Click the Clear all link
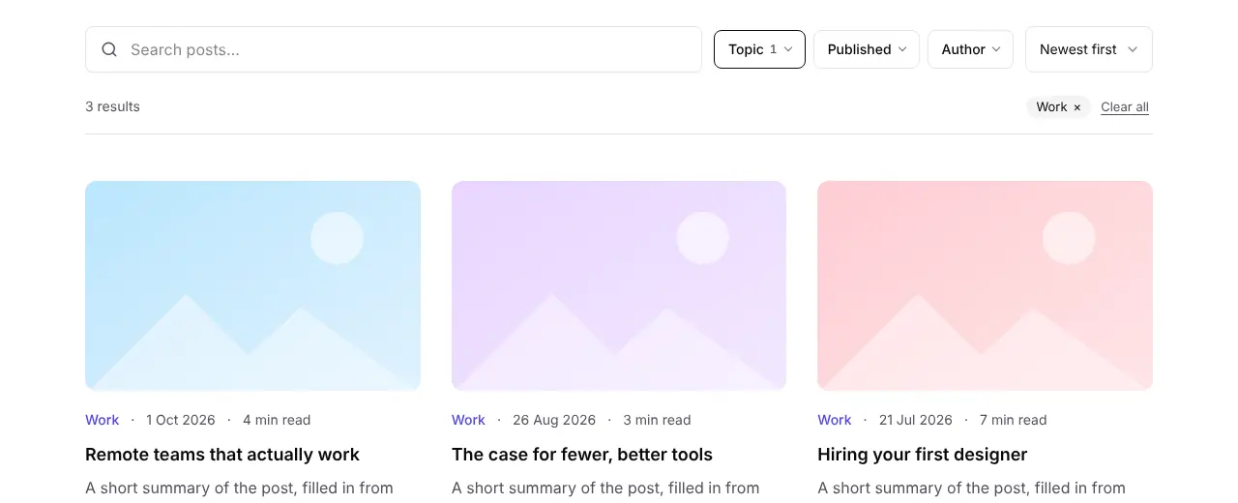This screenshot has height=503, width=1238. point(1125,107)
